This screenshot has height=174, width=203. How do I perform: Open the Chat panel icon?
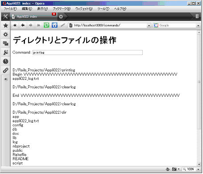(x=6, y=43)
